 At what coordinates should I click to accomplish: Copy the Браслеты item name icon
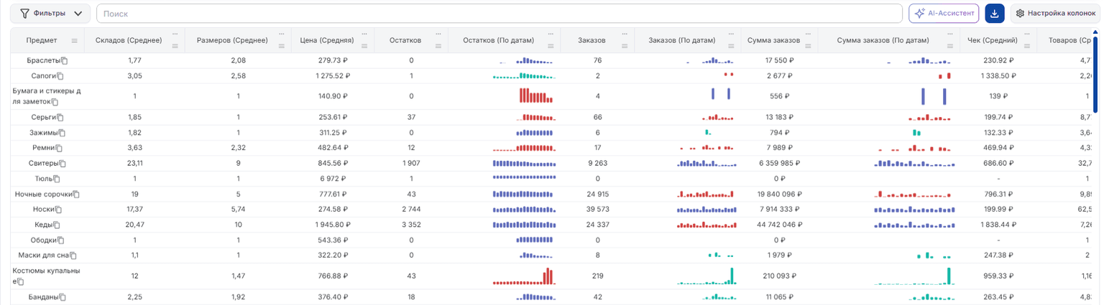click(x=64, y=61)
